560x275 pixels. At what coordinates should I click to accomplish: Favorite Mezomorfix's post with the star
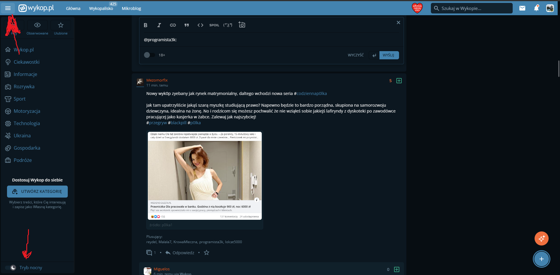pyautogui.click(x=207, y=252)
